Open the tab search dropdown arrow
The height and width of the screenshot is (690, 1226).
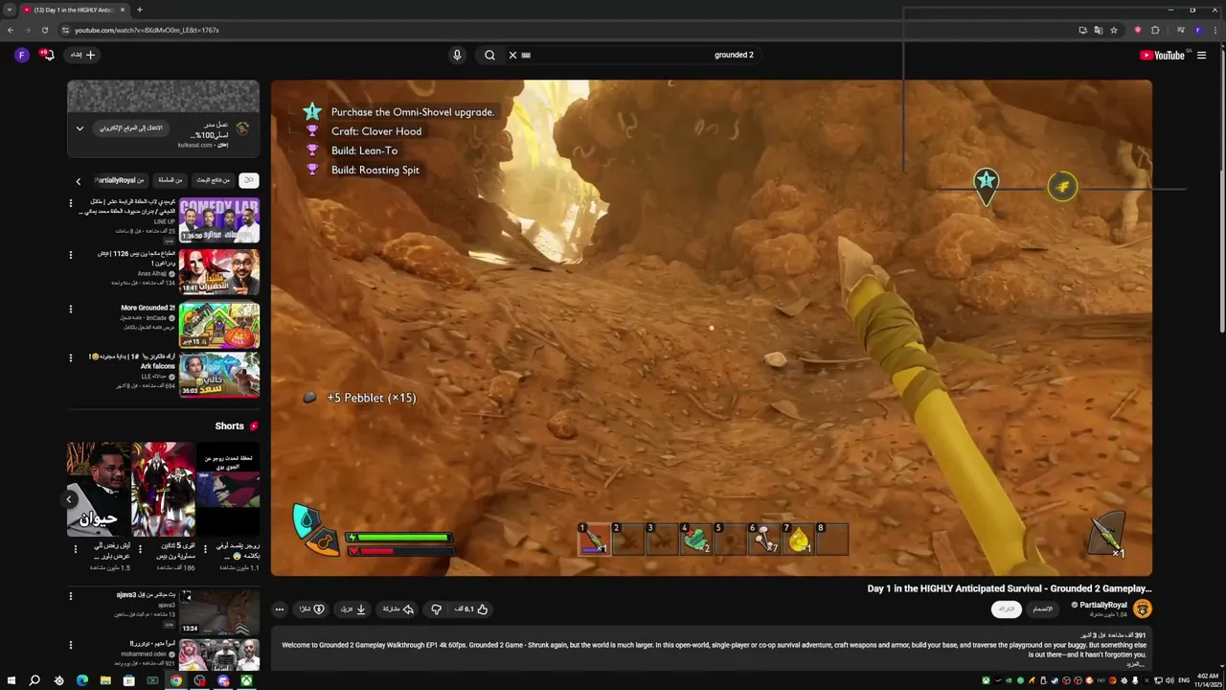point(9,10)
